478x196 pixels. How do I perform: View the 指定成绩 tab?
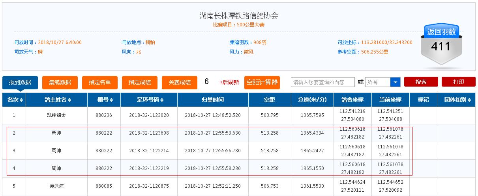tap(140, 82)
